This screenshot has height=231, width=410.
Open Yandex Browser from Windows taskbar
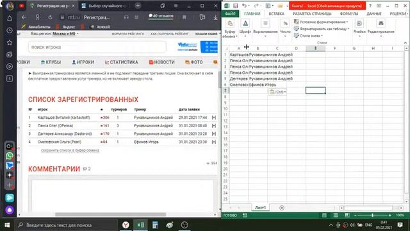point(126,225)
